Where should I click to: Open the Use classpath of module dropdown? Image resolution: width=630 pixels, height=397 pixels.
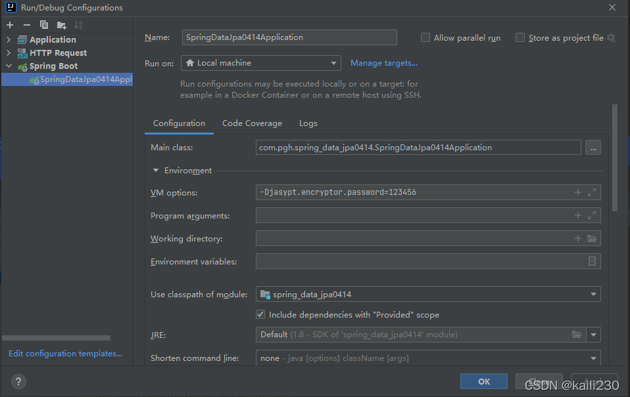(x=591, y=294)
